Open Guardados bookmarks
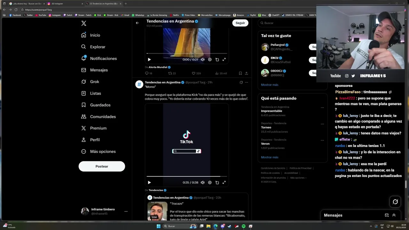The height and width of the screenshot is (230, 409). click(x=96, y=105)
